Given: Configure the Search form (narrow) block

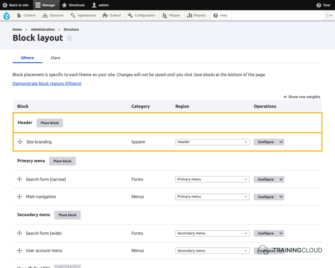Looking at the screenshot, I should 266,179.
